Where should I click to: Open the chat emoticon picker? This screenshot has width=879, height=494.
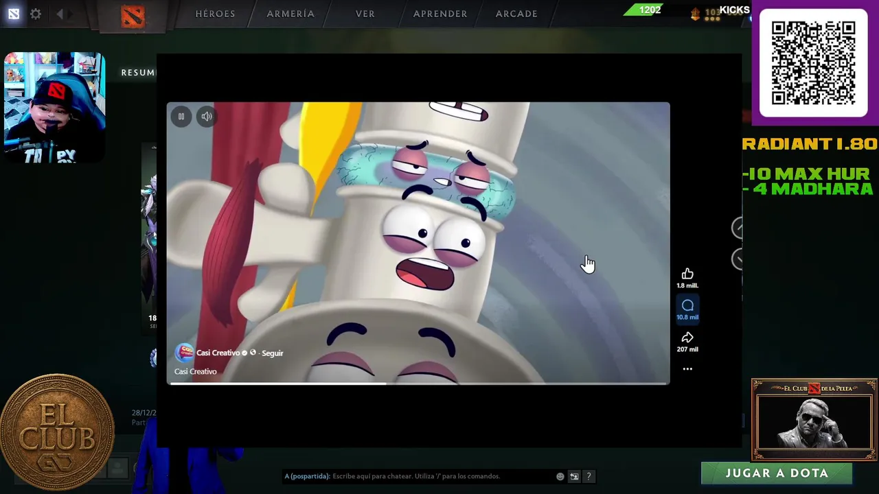pyautogui.click(x=560, y=476)
